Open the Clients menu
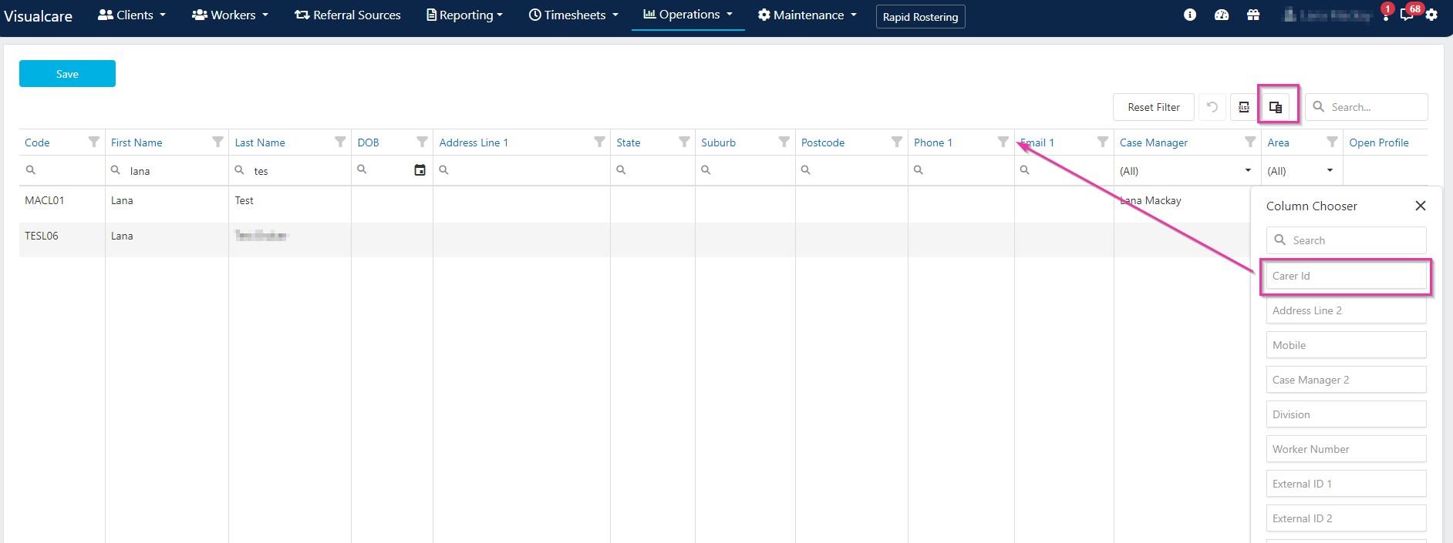This screenshot has height=543, width=1453. pyautogui.click(x=132, y=15)
